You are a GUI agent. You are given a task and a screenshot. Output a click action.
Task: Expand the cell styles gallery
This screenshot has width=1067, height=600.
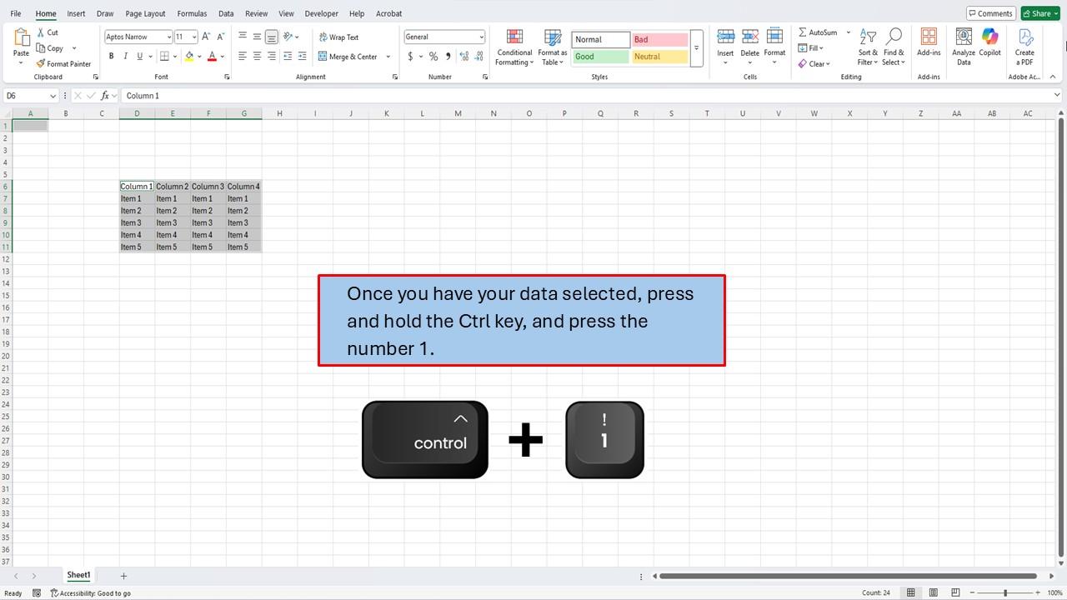pyautogui.click(x=697, y=48)
